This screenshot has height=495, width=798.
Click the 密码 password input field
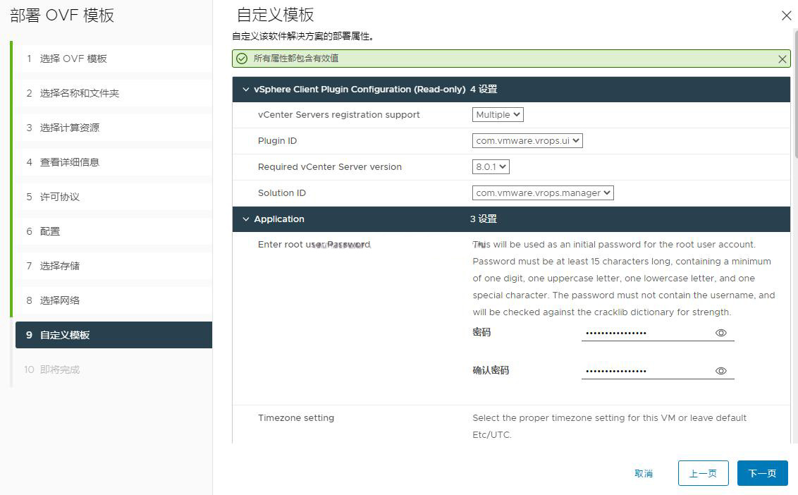645,333
